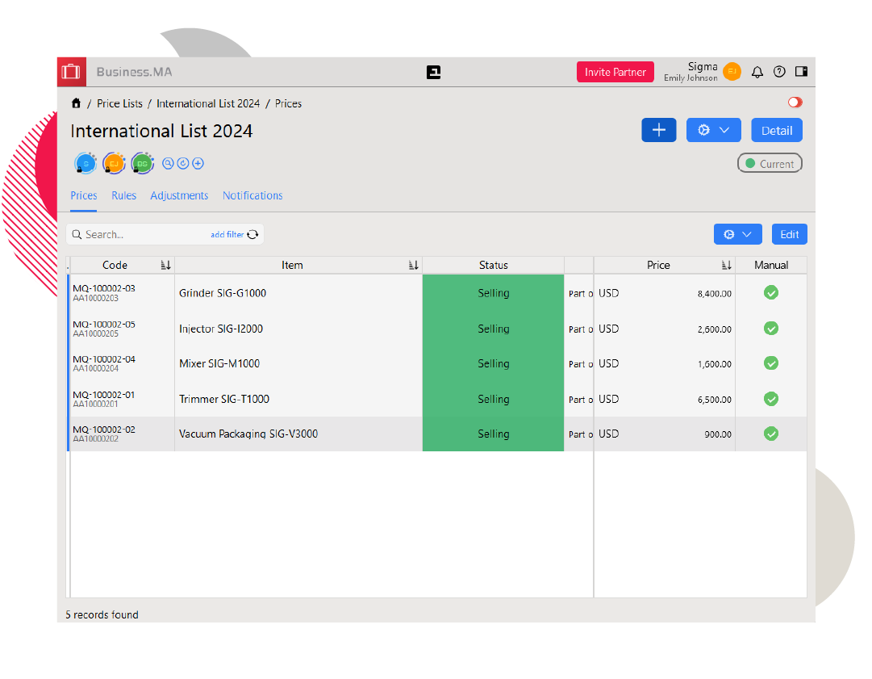Switch to the Adjustments tab
Screen dimensions: 872x679
tap(179, 195)
